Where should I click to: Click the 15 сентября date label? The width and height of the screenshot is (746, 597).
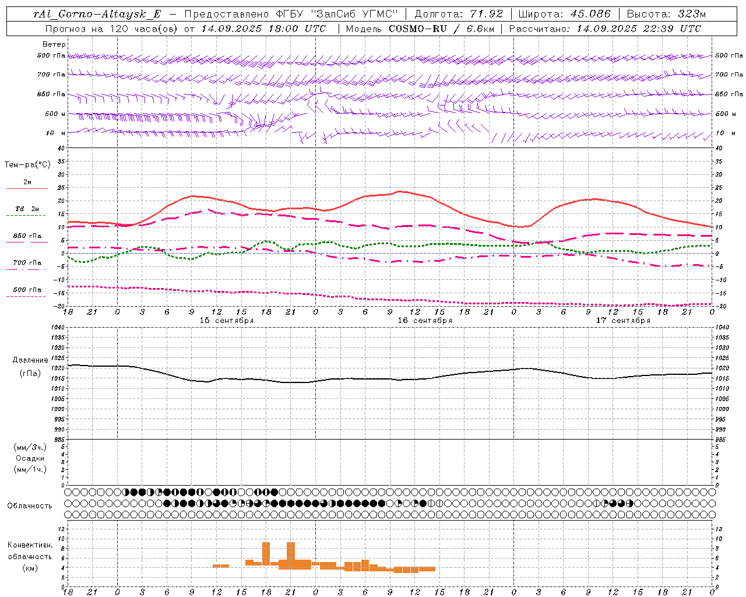pos(227,321)
